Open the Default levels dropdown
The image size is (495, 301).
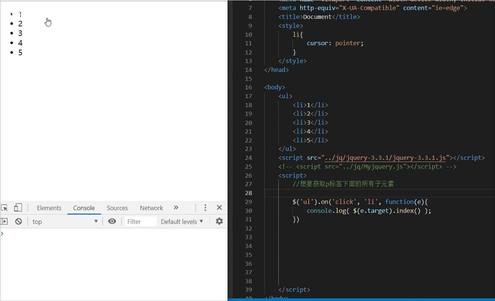click(x=182, y=222)
